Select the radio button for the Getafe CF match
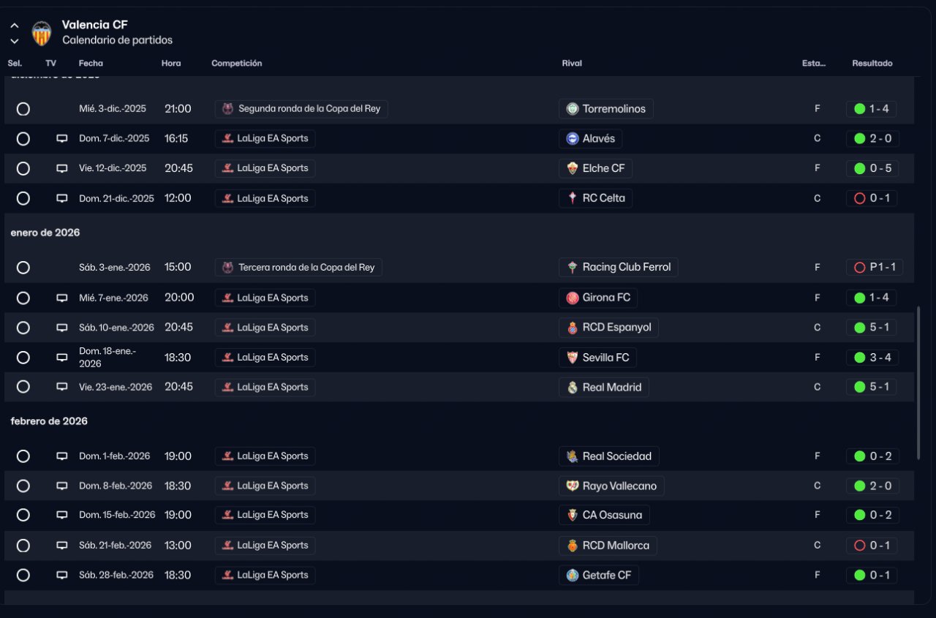Screen dimensions: 936x618 pos(23,576)
